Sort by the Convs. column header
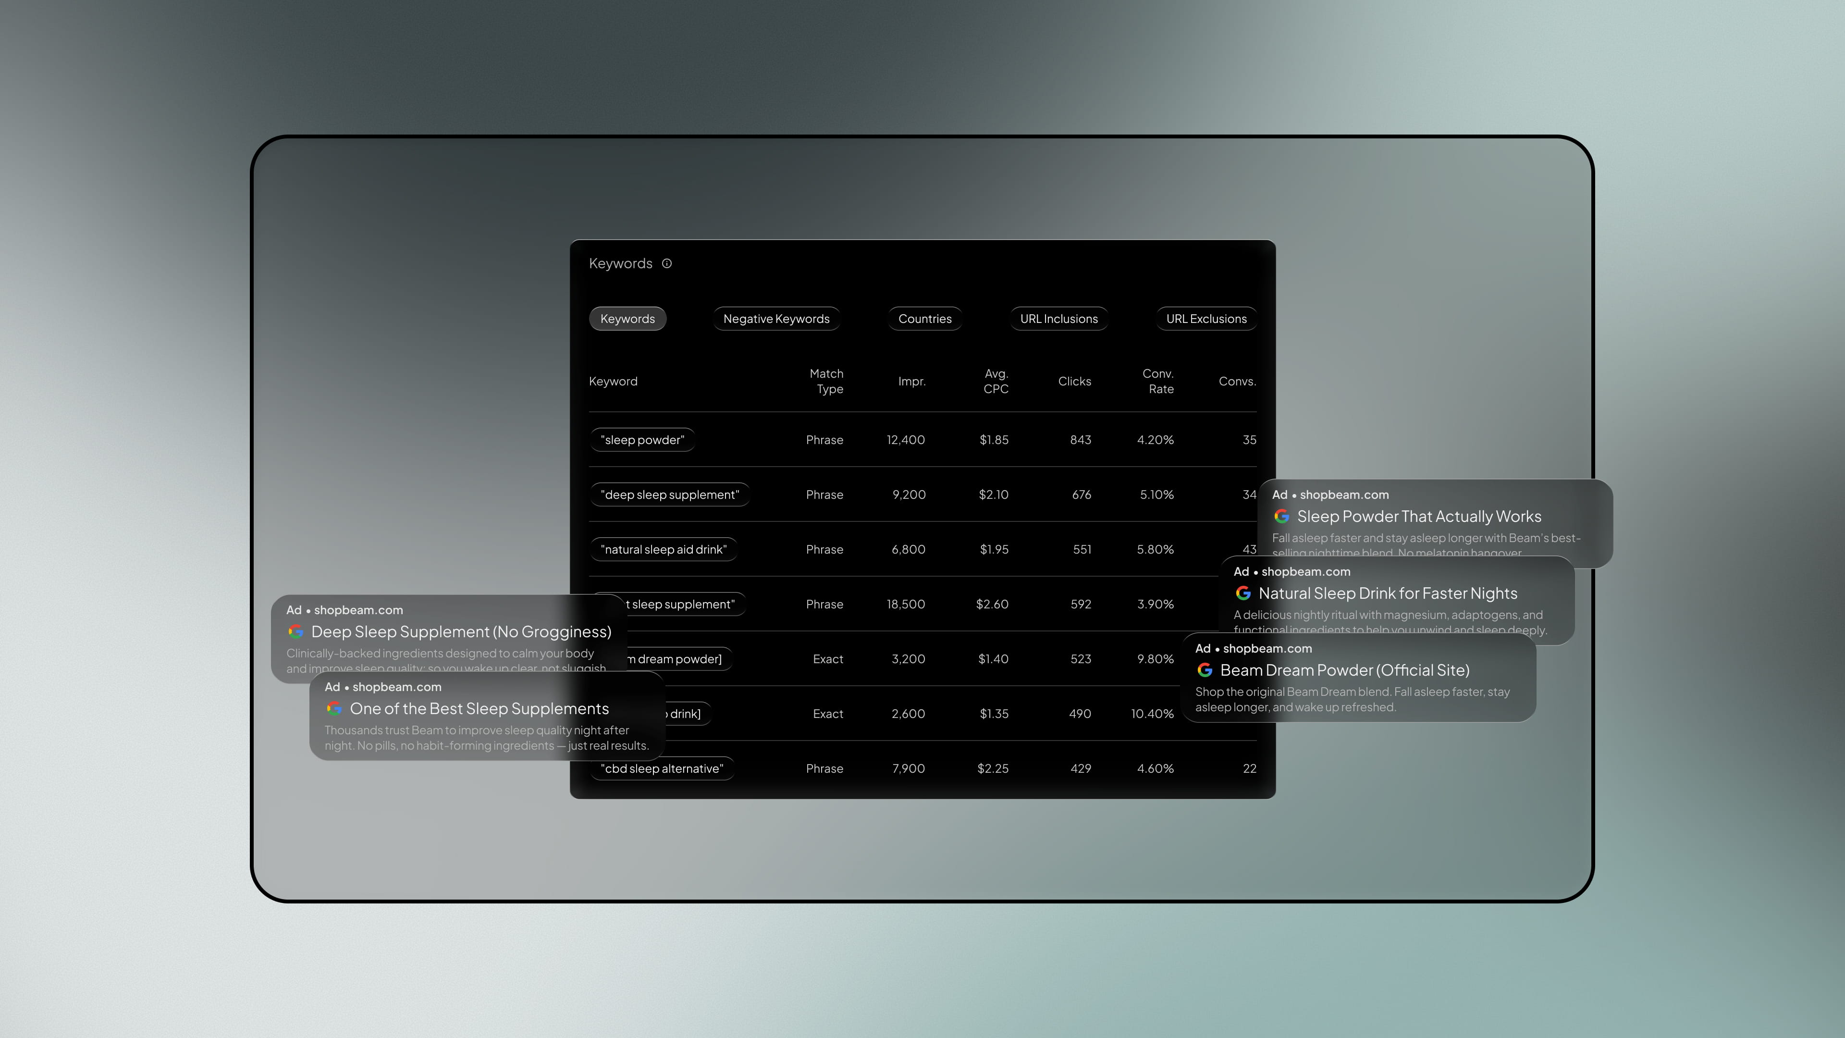The height and width of the screenshot is (1038, 1845). tap(1237, 381)
